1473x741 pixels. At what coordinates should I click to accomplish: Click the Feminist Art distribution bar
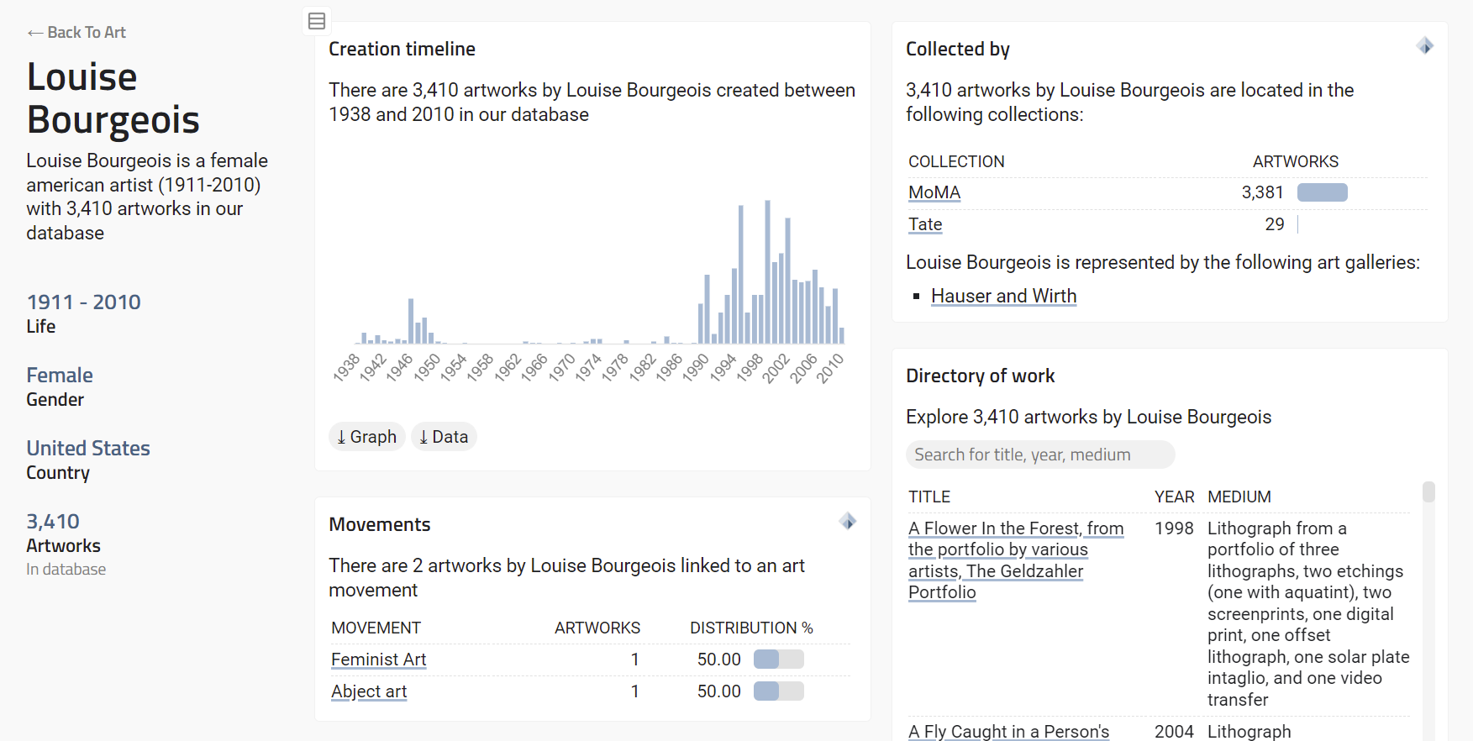click(779, 660)
